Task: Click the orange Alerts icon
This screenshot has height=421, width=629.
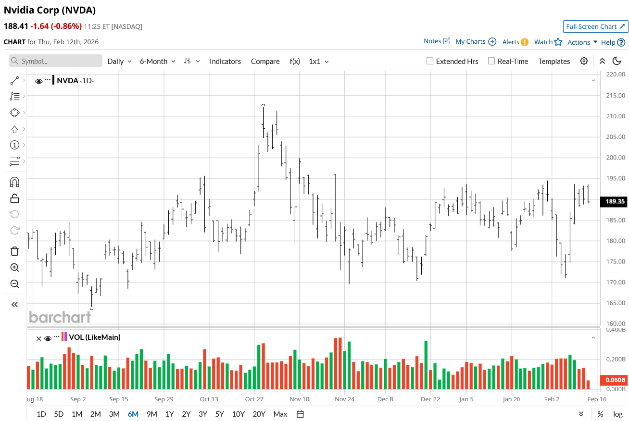Action: coord(525,42)
